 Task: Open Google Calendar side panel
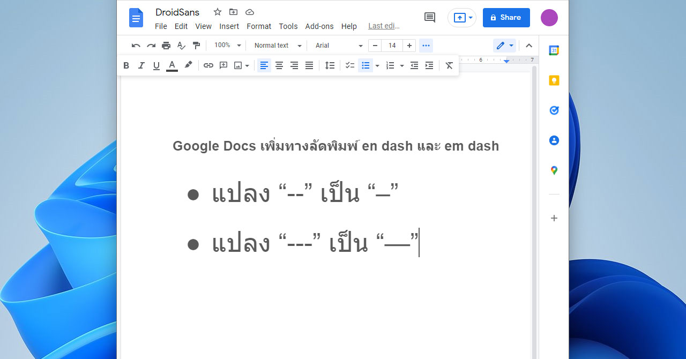pyautogui.click(x=554, y=50)
